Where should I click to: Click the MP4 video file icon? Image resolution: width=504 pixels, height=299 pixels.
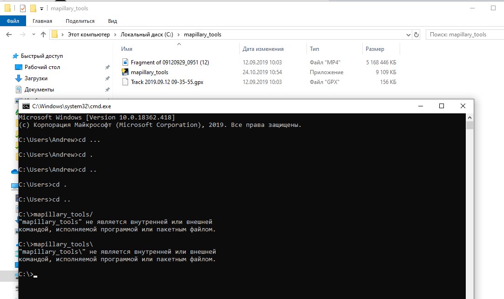(x=125, y=62)
